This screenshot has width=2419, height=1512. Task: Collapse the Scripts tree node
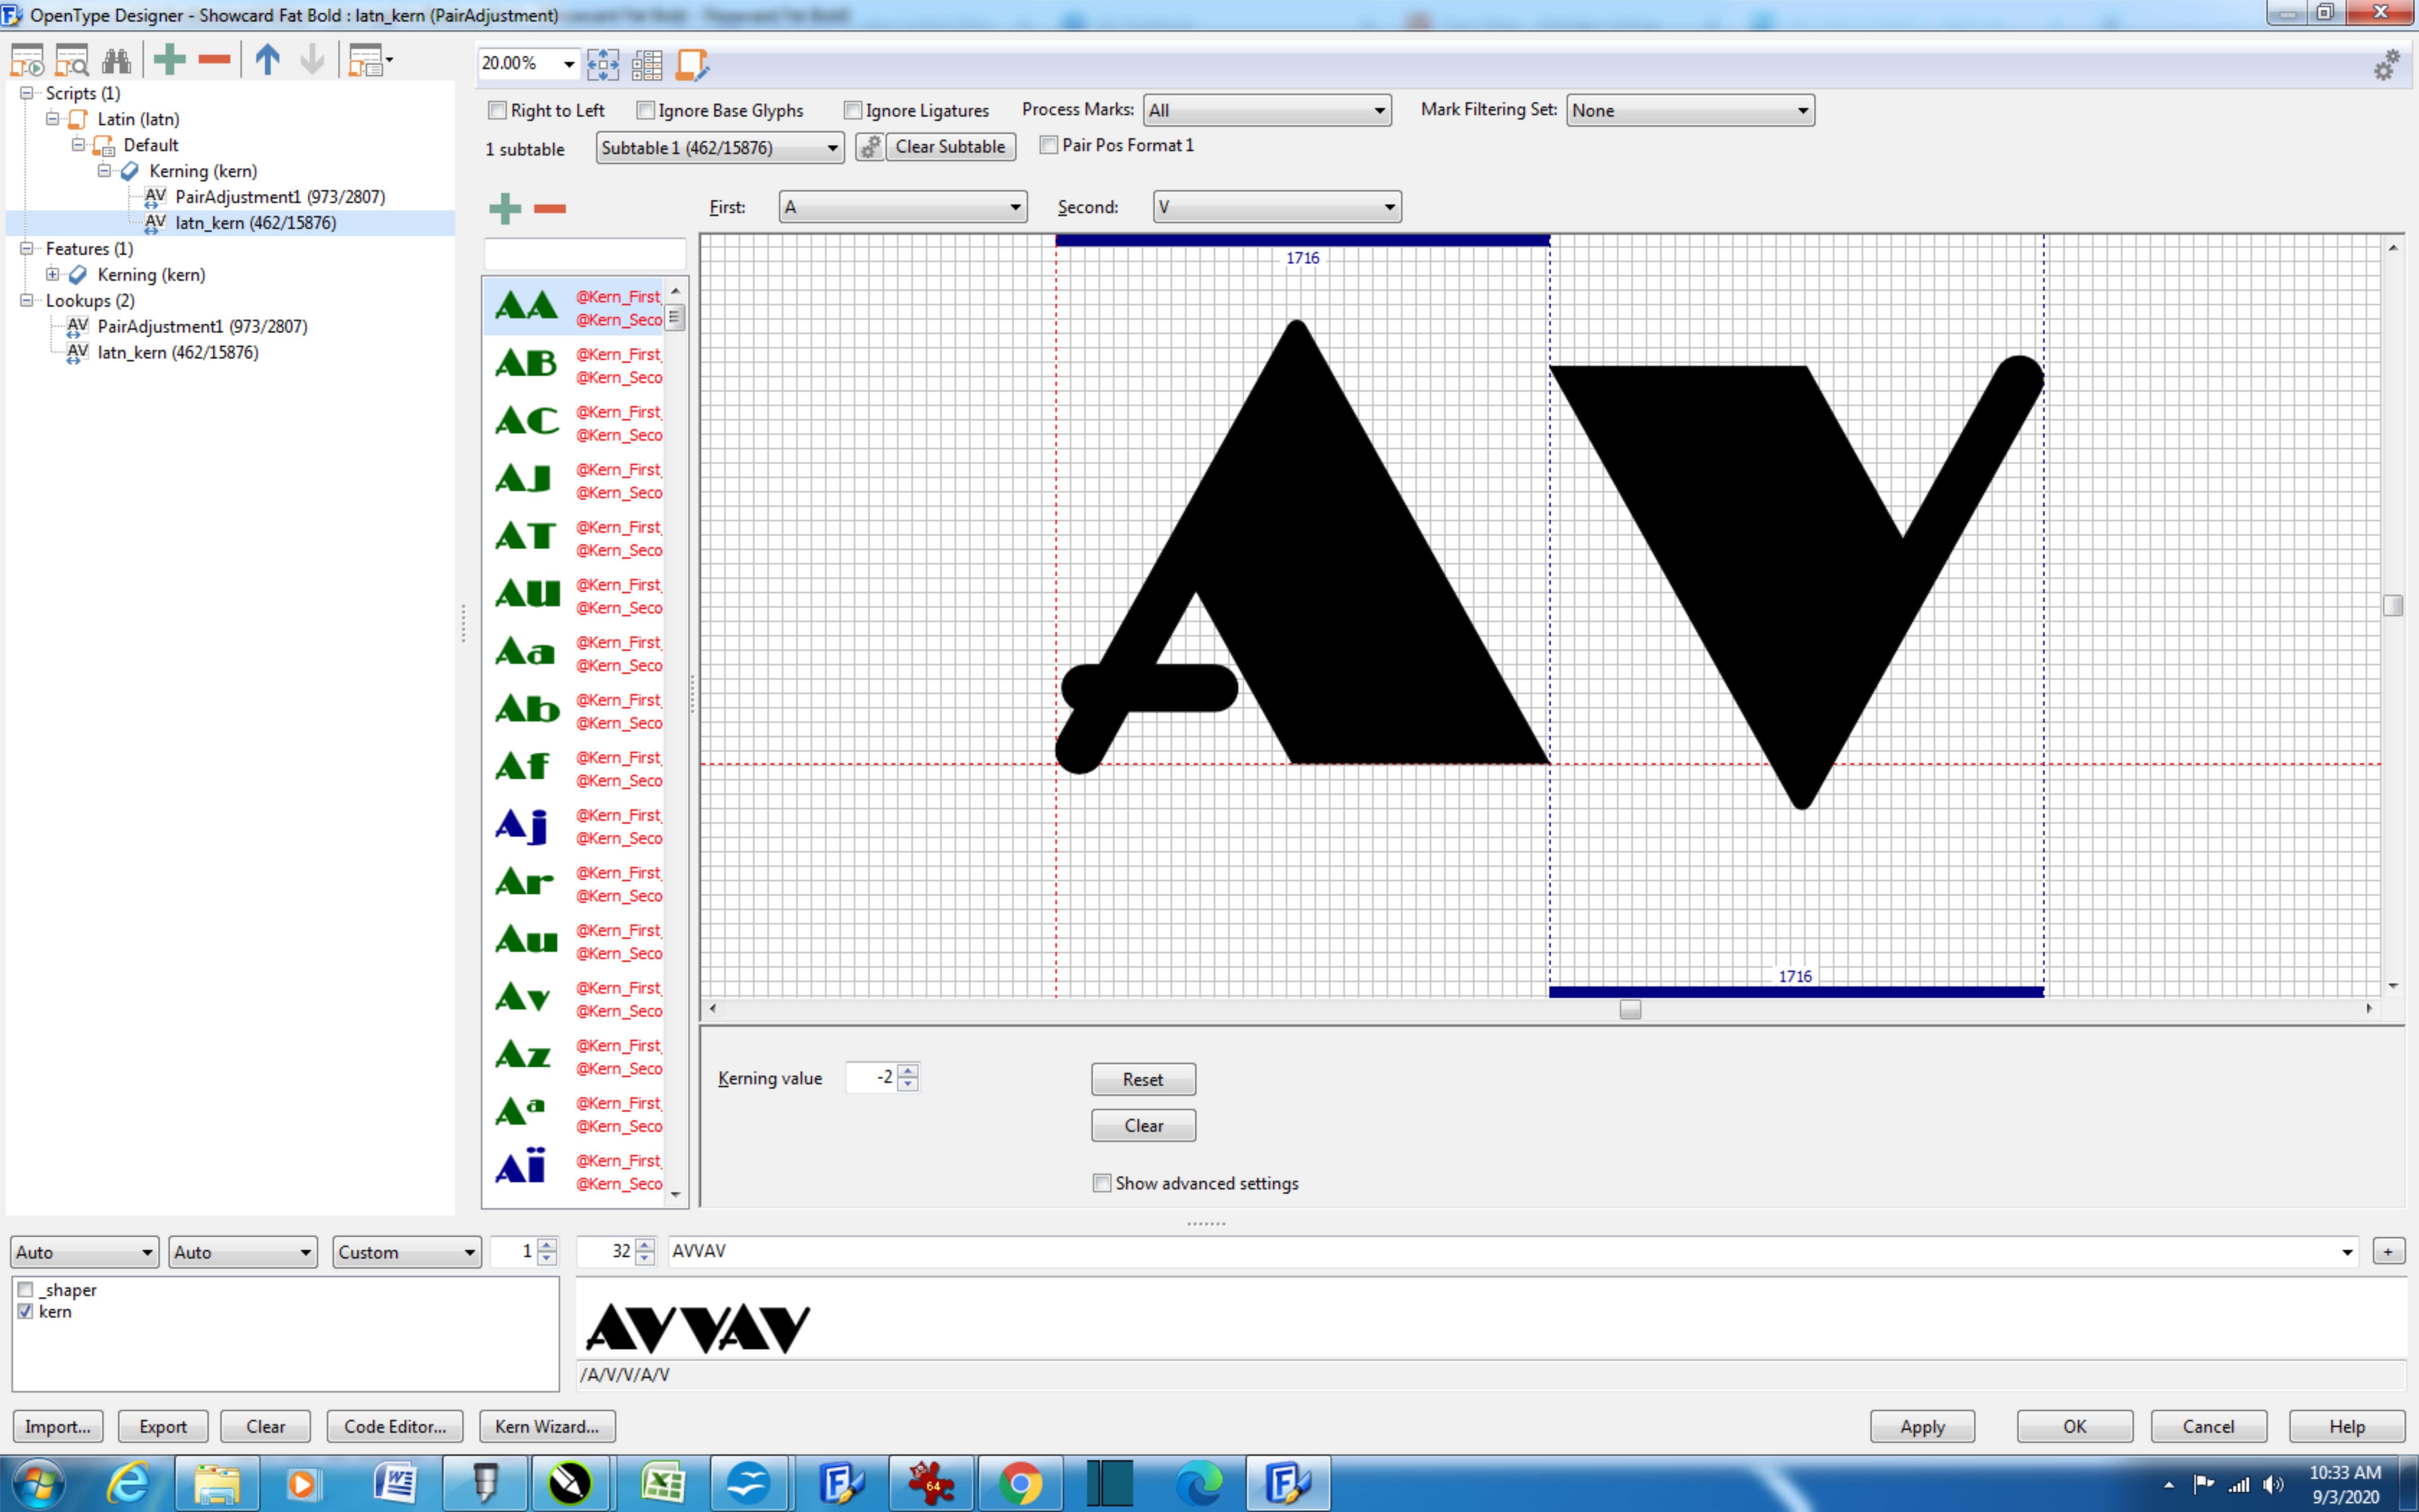pos(27,93)
